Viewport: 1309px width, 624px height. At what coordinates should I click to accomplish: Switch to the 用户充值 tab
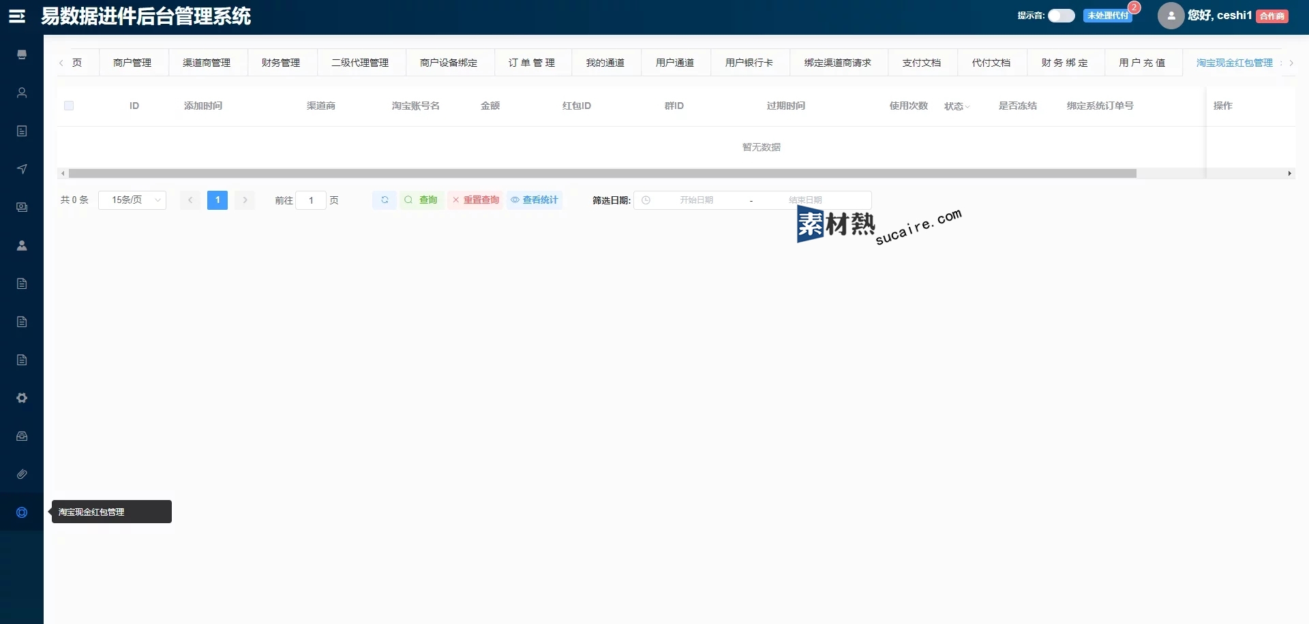[1143, 63]
